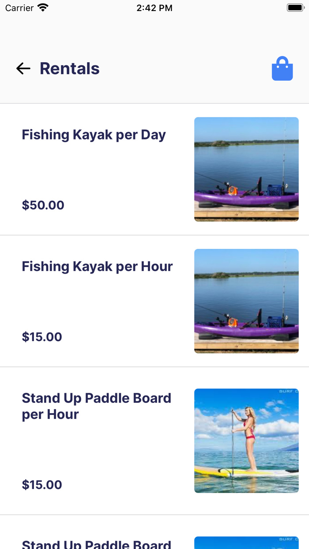This screenshot has height=549, width=309.
Task: Tap the Carrier label in status bar
Action: [19, 8]
